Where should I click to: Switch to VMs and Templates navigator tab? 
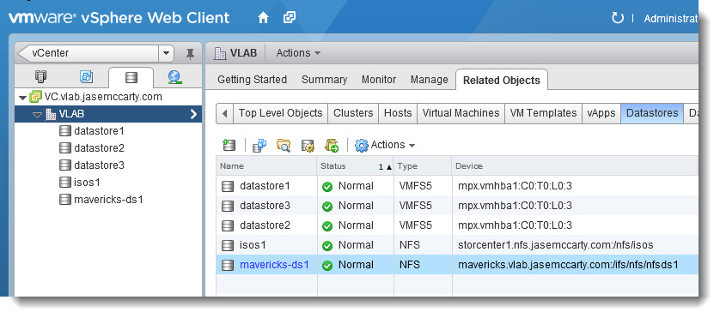86,77
